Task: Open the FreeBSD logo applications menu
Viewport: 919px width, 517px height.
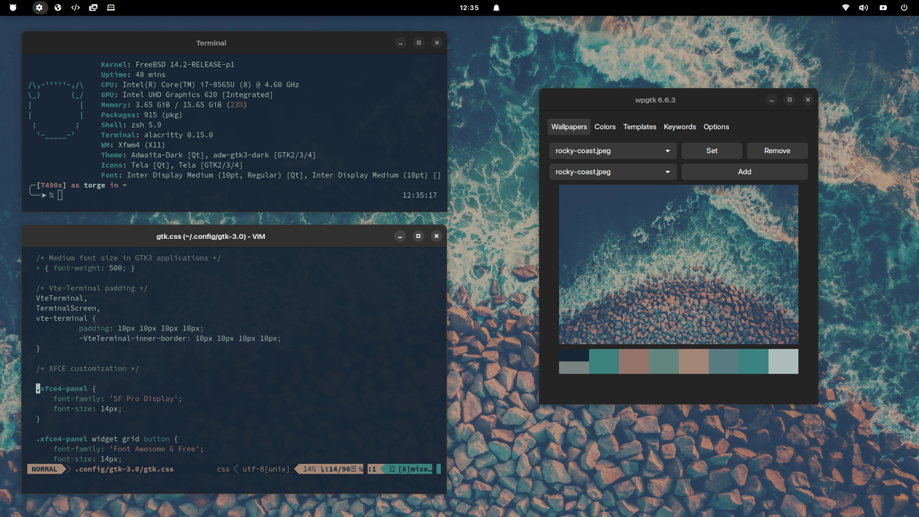Action: 13,8
